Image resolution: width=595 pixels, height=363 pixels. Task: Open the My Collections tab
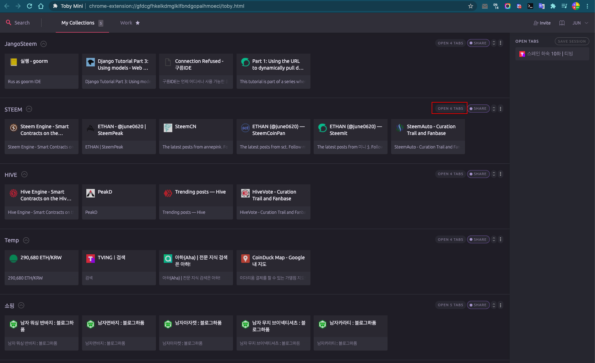(82, 23)
